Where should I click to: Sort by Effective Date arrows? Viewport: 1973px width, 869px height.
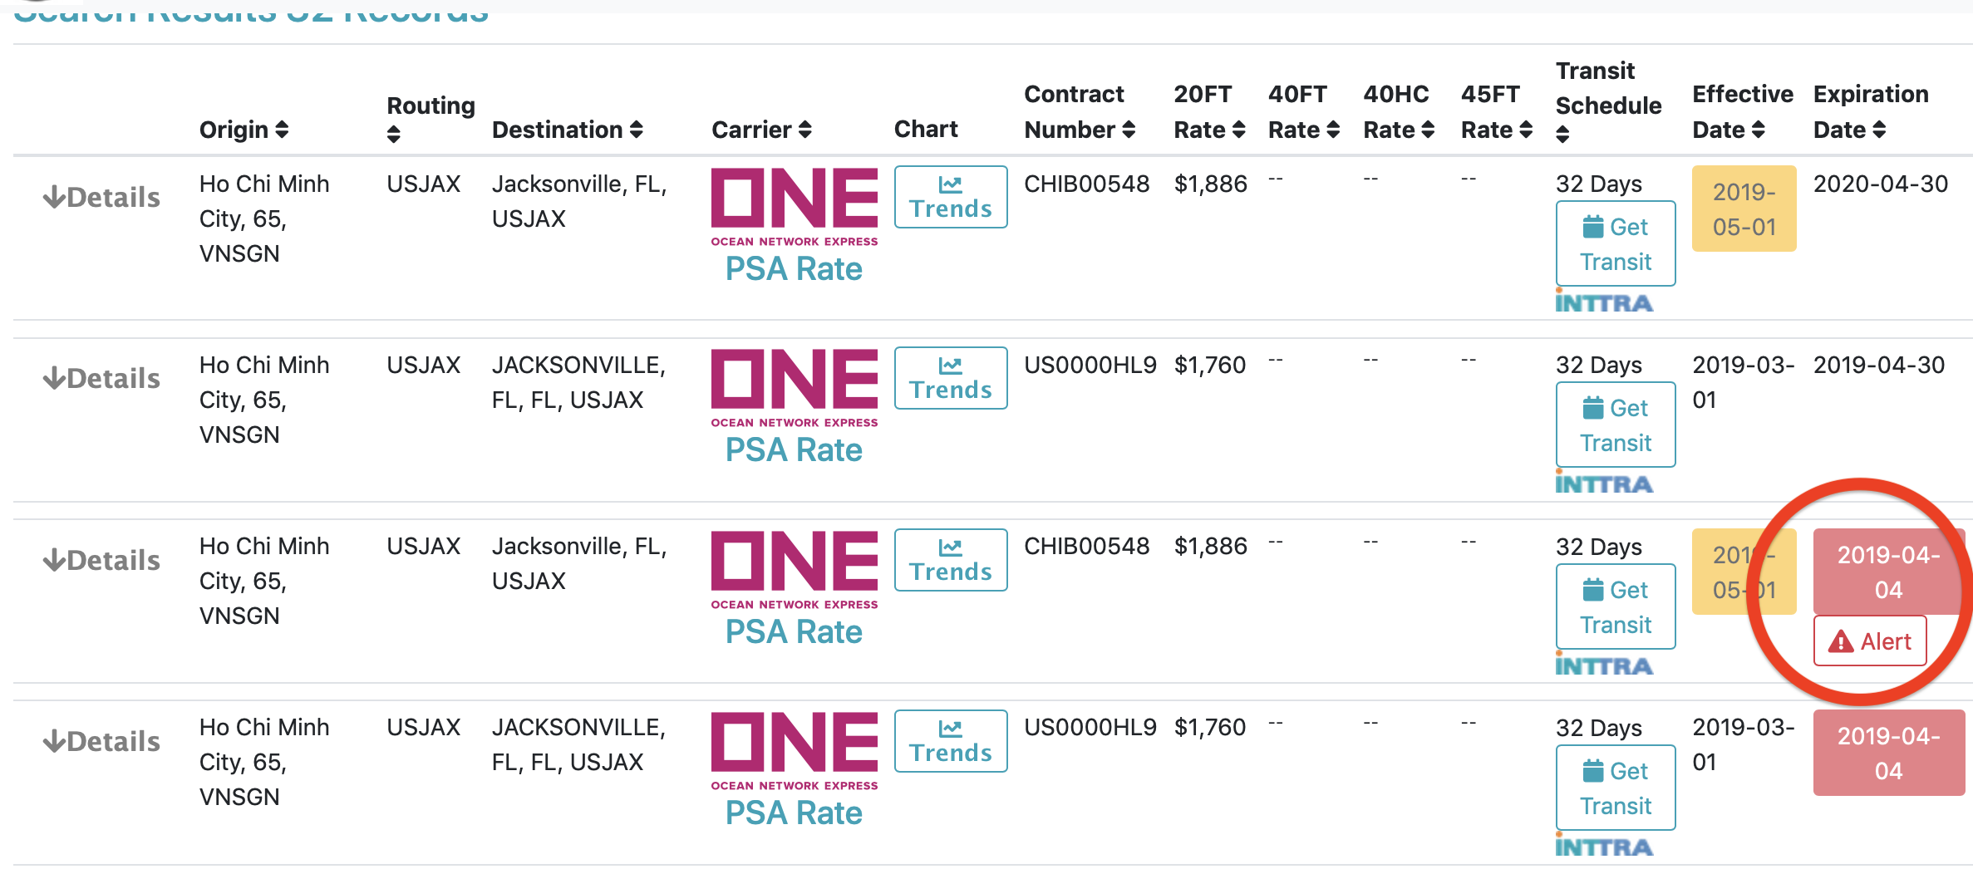(x=1758, y=130)
